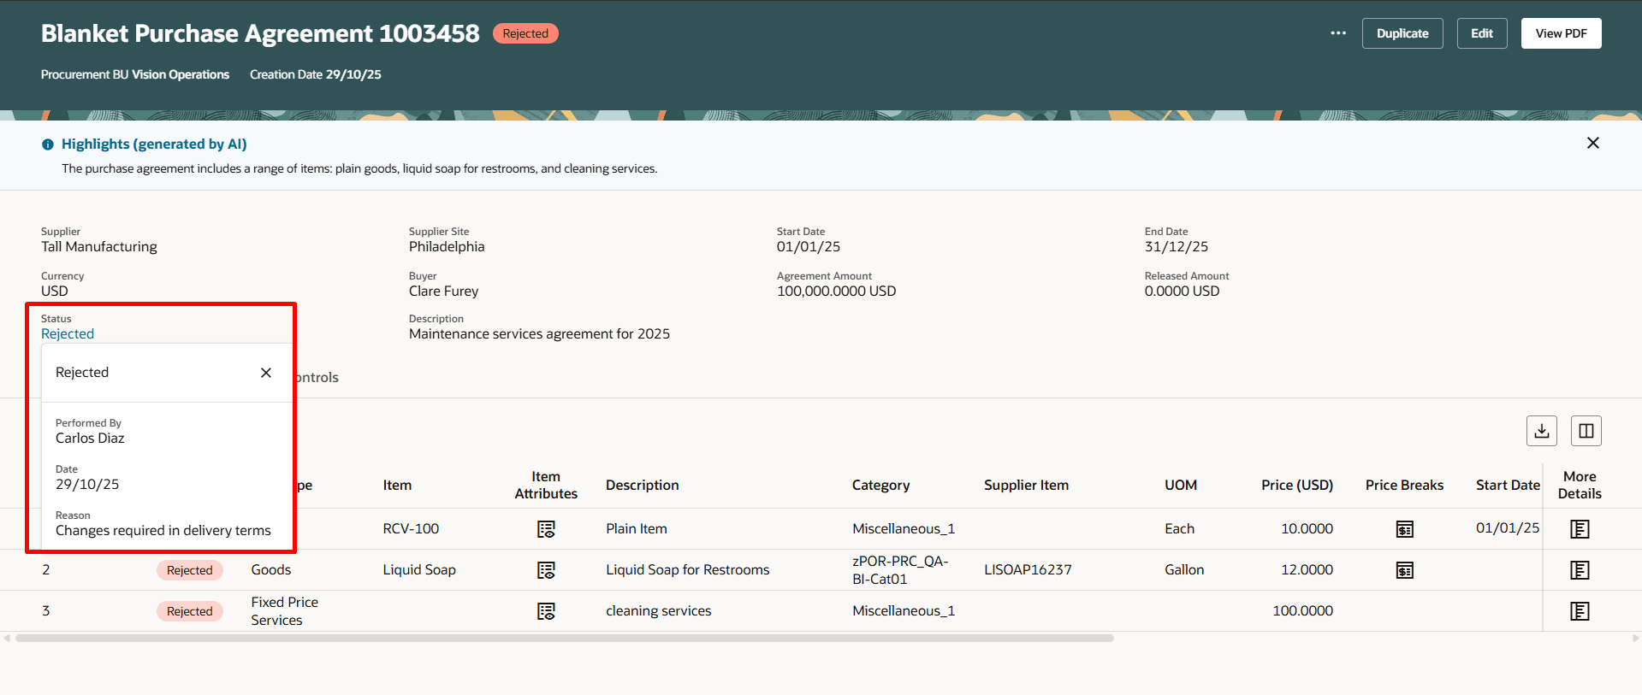Viewport: 1642px width, 695px height.
Task: View price breaks for Liquid Soap row
Action: [x=1405, y=570]
